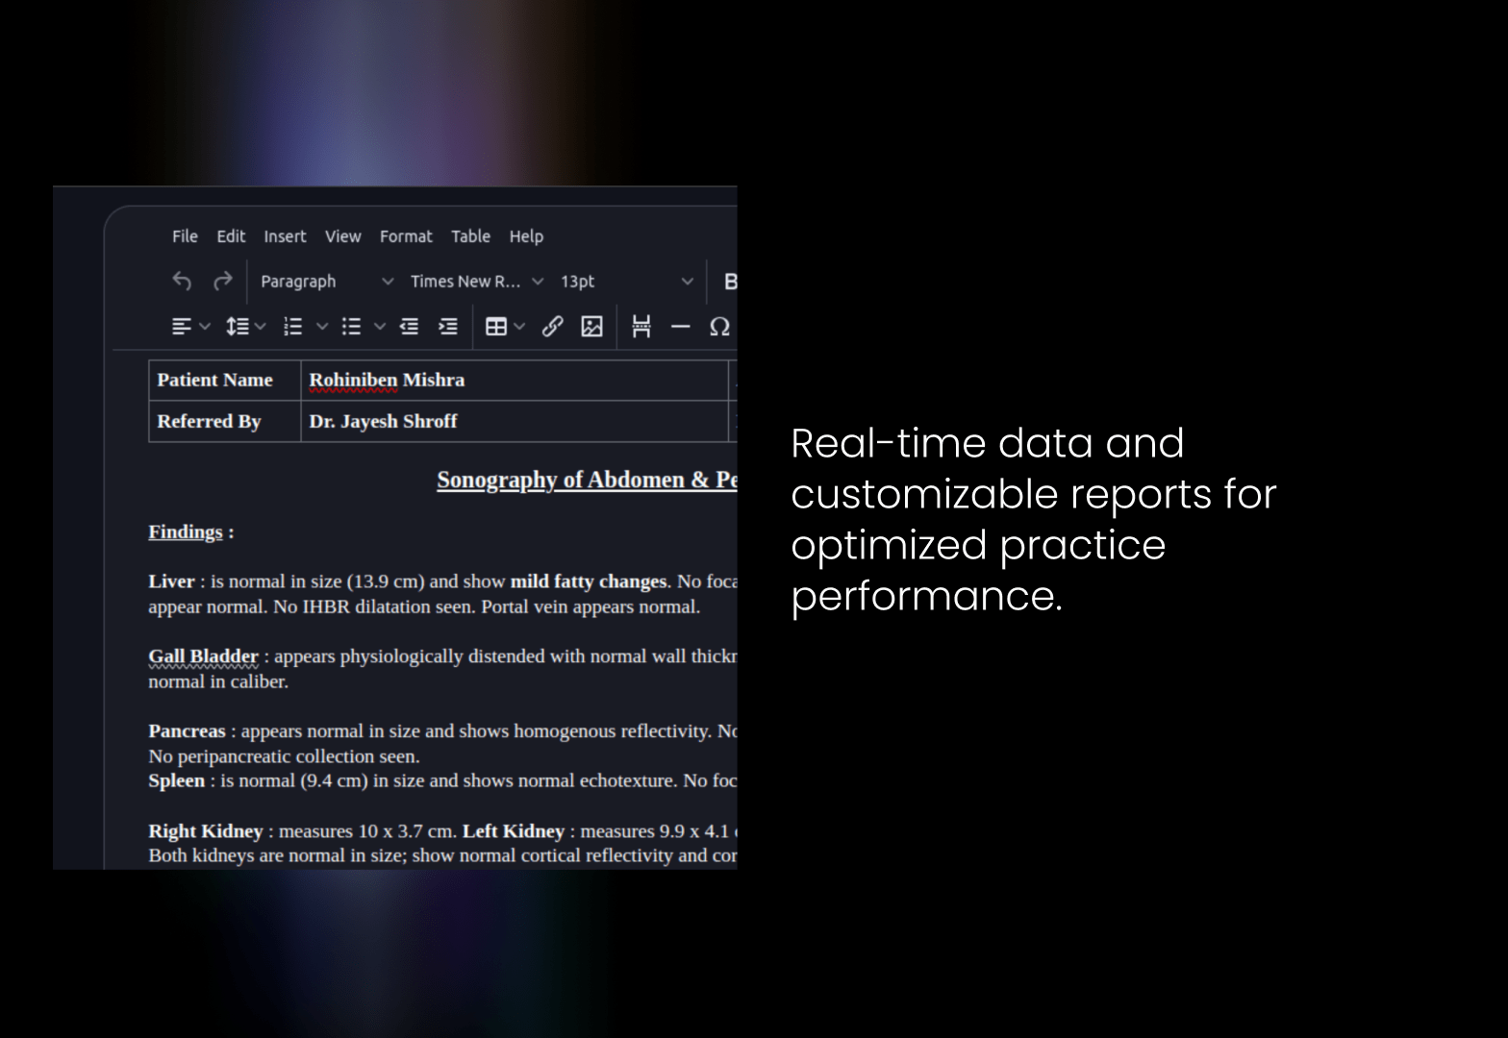Click the Redo arrow icon
1508x1038 pixels.
pyautogui.click(x=222, y=281)
